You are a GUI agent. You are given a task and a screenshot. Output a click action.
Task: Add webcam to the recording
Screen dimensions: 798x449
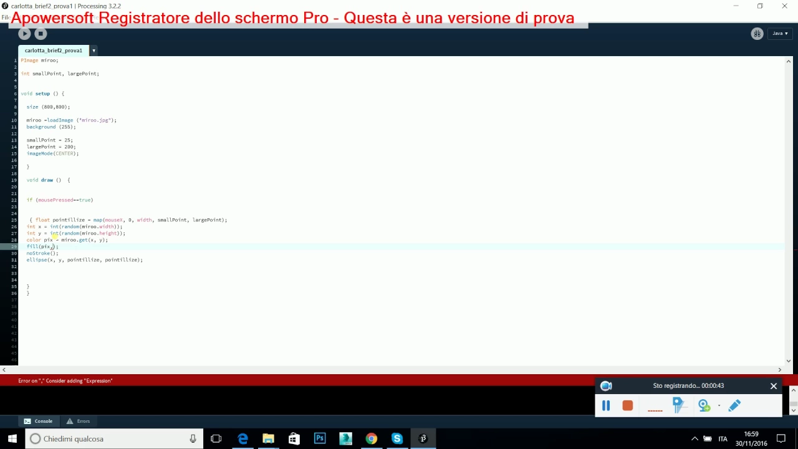click(704, 406)
